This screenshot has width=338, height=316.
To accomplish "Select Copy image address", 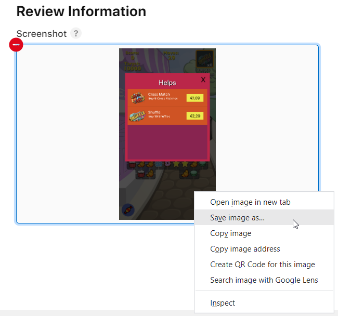I will [x=264, y=249].
